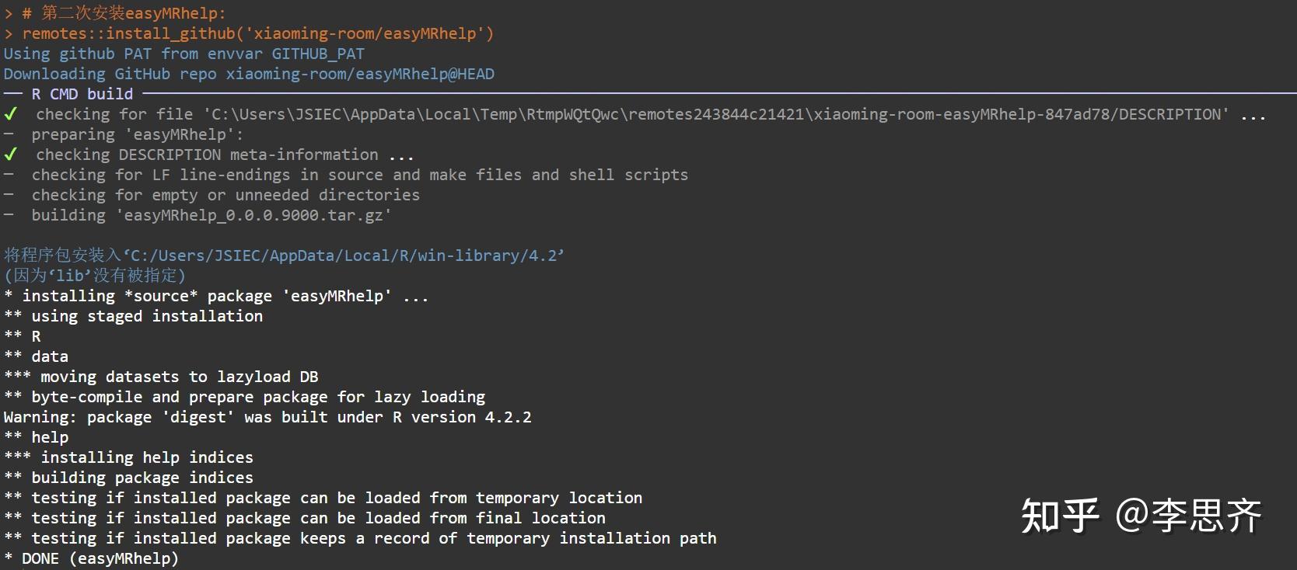Viewport: 1297px width, 570px height.
Task: Click the 'installing *source* package' line
Action: coord(216,296)
